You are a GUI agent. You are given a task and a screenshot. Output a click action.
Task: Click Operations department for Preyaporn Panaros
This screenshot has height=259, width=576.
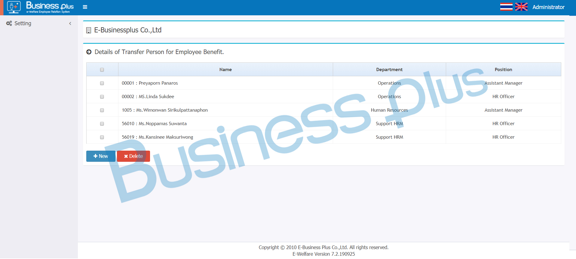[x=389, y=83]
